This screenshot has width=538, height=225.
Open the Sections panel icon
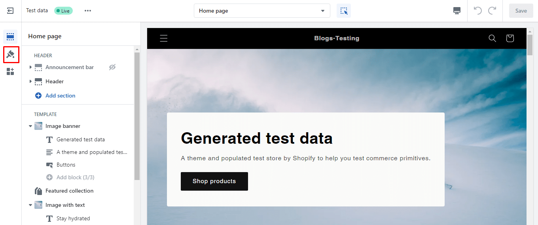(10, 37)
